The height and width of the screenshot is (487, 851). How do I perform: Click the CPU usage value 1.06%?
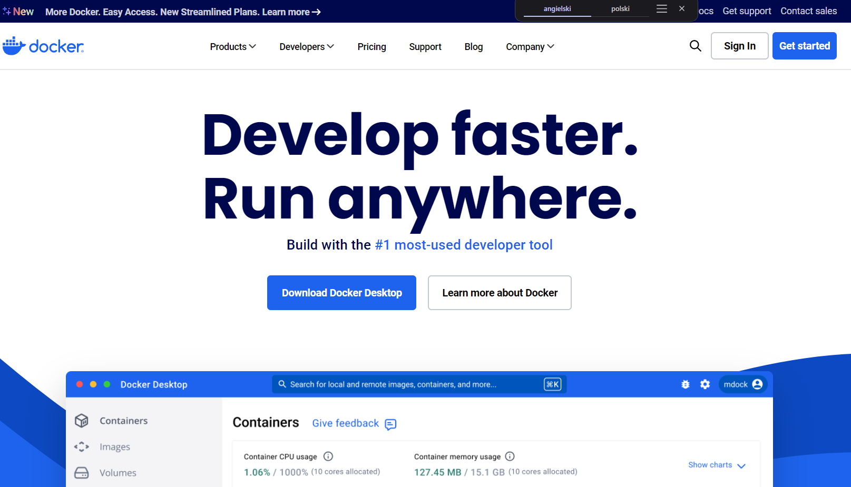257,472
